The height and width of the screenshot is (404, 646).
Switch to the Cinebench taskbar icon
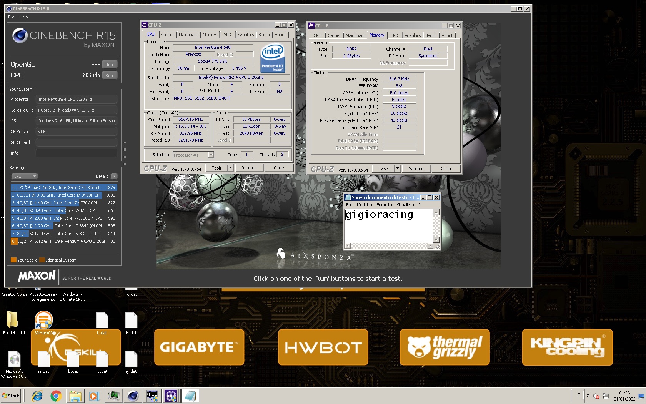pyautogui.click(x=133, y=396)
